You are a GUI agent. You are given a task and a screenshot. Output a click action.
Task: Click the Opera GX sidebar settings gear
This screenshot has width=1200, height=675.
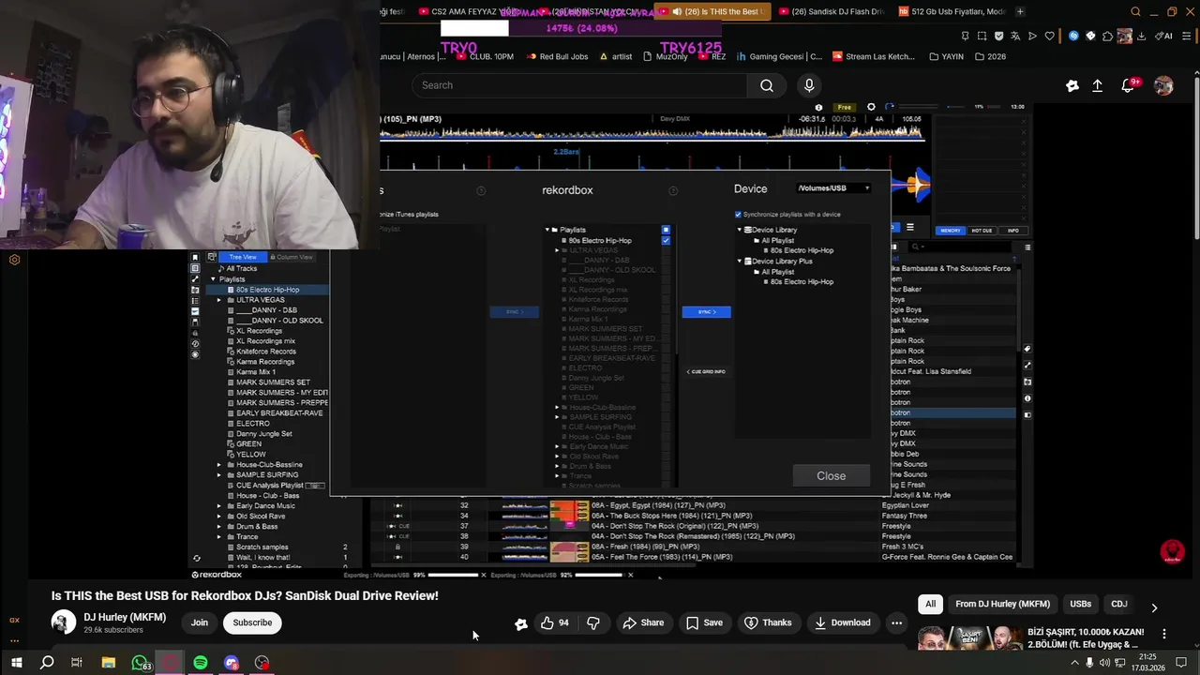pyautogui.click(x=14, y=260)
